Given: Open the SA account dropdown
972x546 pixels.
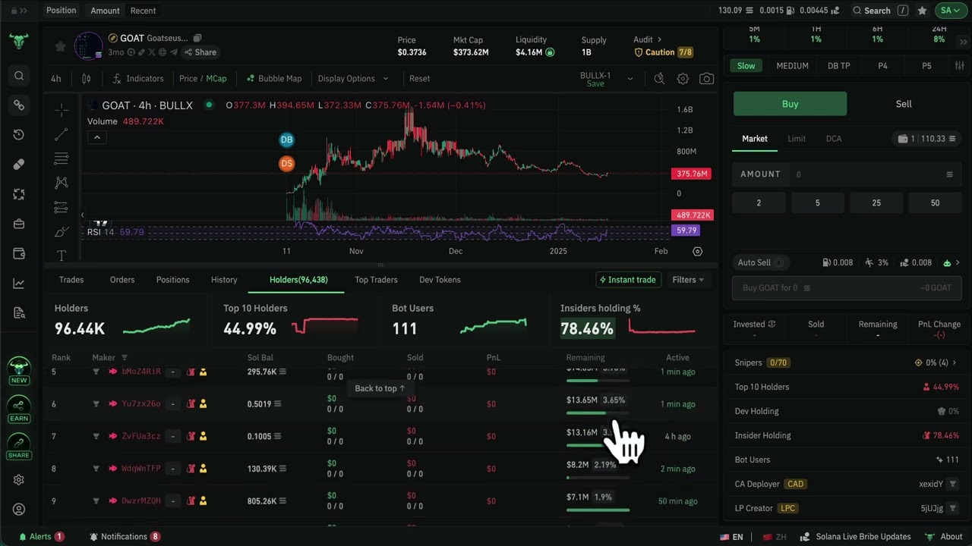Looking at the screenshot, I should (950, 11).
